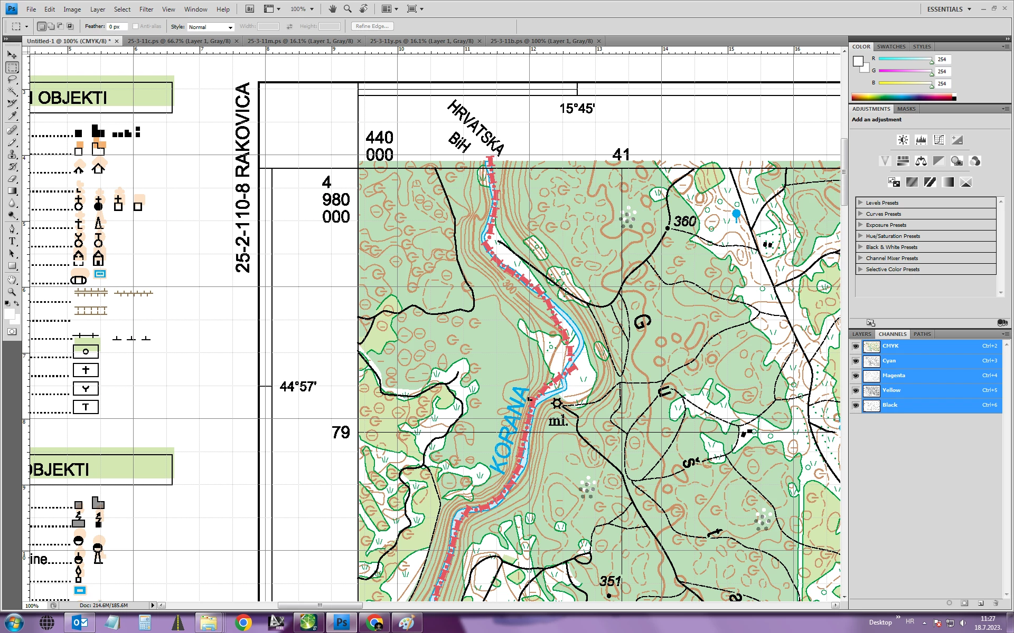
Task: Open the Style dropdown set to Normal
Action: pyautogui.click(x=210, y=27)
